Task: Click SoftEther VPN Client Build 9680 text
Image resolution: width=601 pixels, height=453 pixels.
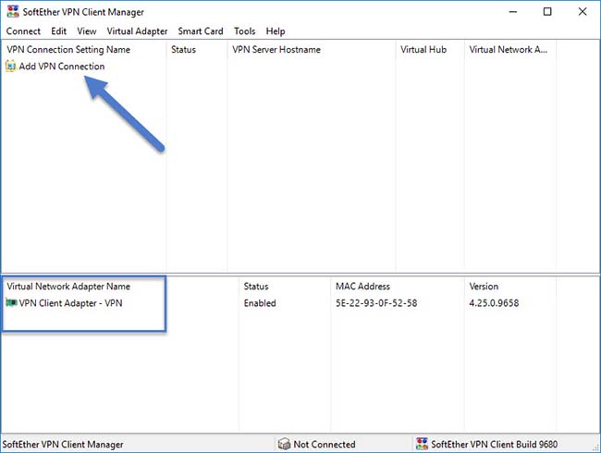Action: click(494, 444)
